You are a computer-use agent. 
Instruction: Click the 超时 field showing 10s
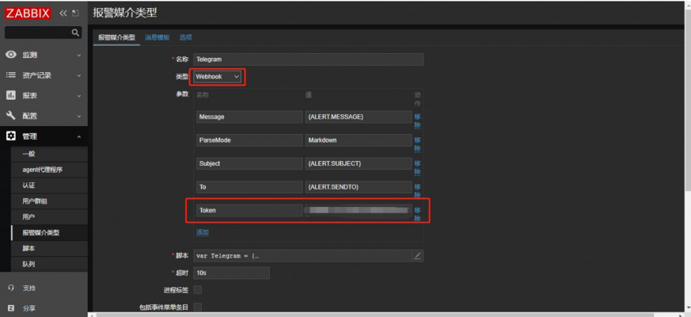point(231,273)
